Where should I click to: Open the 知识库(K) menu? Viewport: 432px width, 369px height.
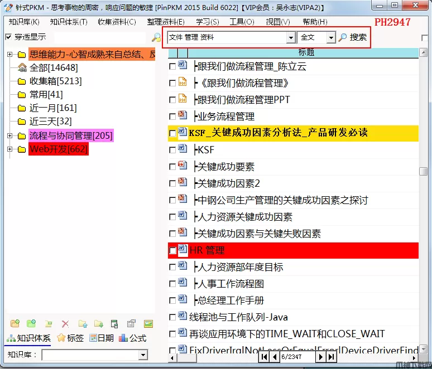(x=24, y=22)
